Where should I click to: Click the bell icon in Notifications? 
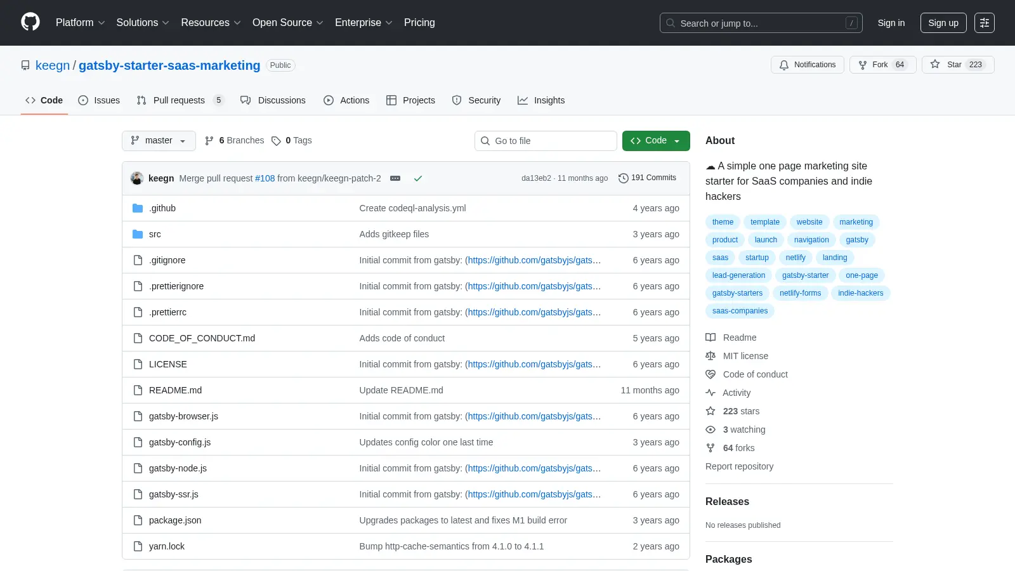pyautogui.click(x=784, y=65)
